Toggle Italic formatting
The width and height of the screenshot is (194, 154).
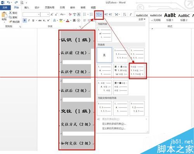pos(29,21)
